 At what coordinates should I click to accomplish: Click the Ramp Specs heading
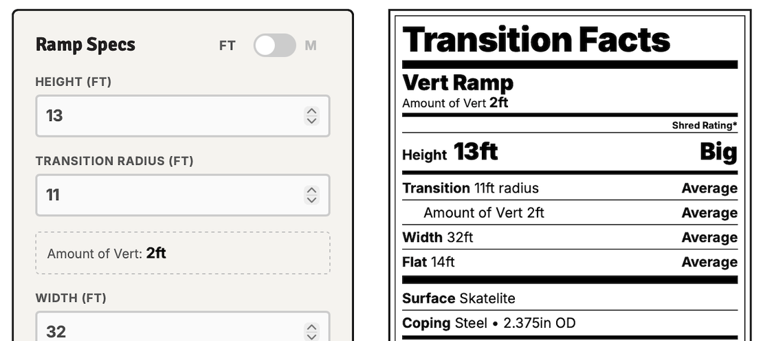pyautogui.click(x=85, y=45)
